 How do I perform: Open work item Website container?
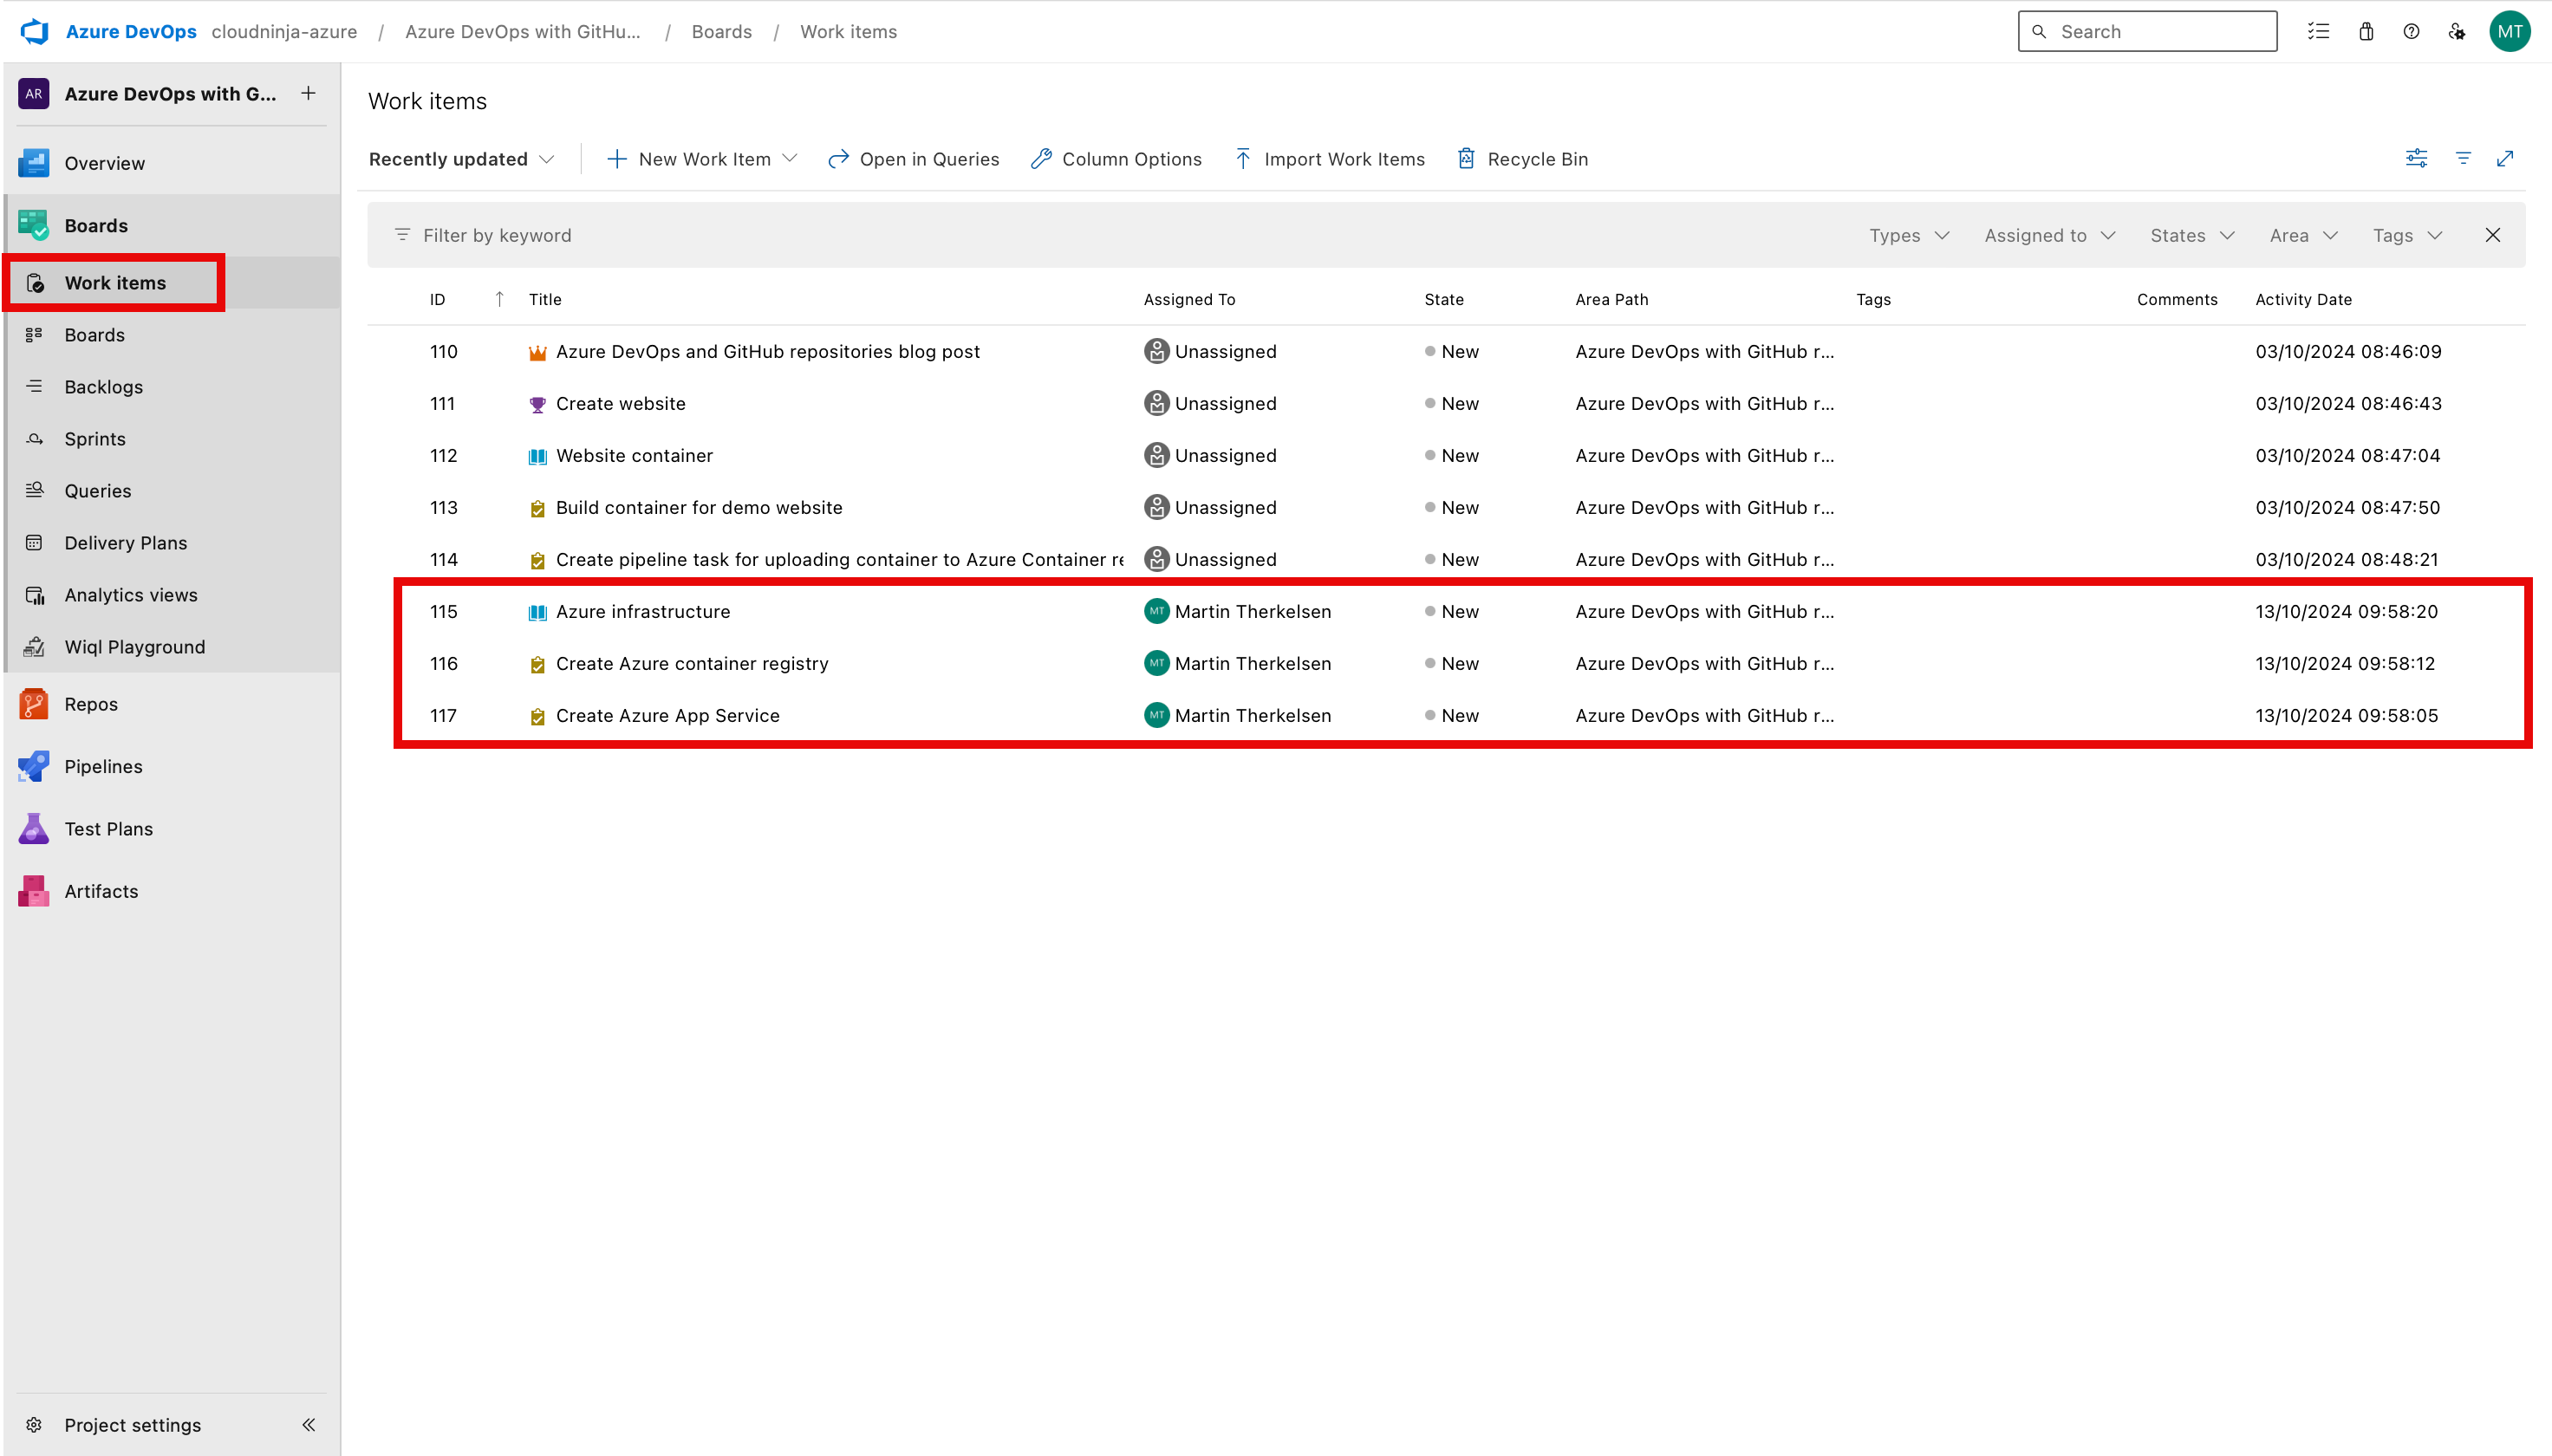tap(634, 455)
